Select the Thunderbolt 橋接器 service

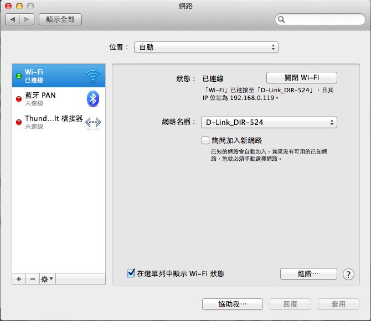59,122
